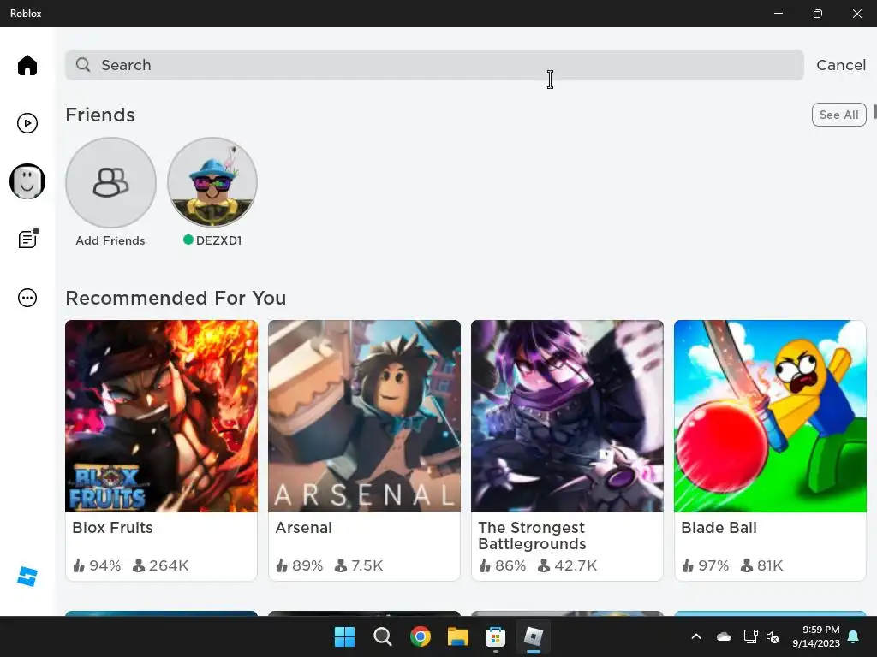877x657 pixels.
Task: Open The Strongest Battlegrounds thumbnail
Action: (x=567, y=416)
